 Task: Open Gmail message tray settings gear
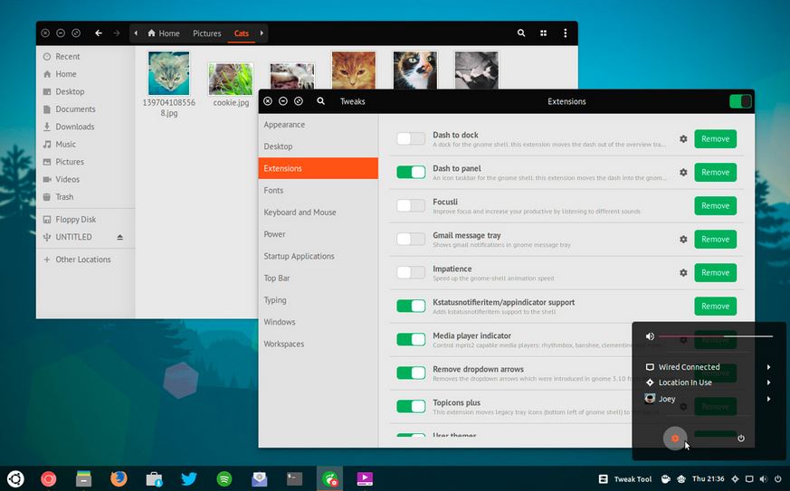[683, 240]
